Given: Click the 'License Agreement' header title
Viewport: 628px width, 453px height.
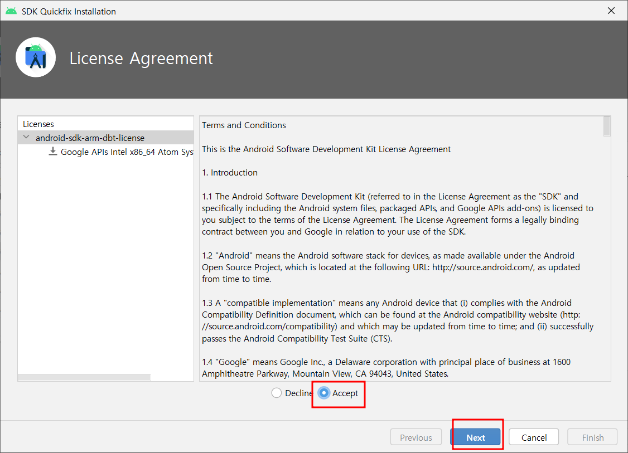Looking at the screenshot, I should [x=141, y=59].
